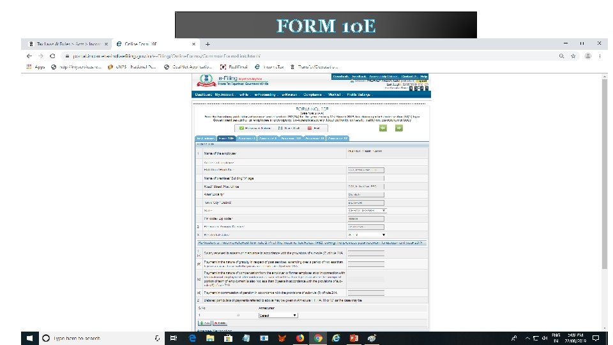Open the Residential status dropdown
This screenshot has width=613, height=345.
click(367, 234)
